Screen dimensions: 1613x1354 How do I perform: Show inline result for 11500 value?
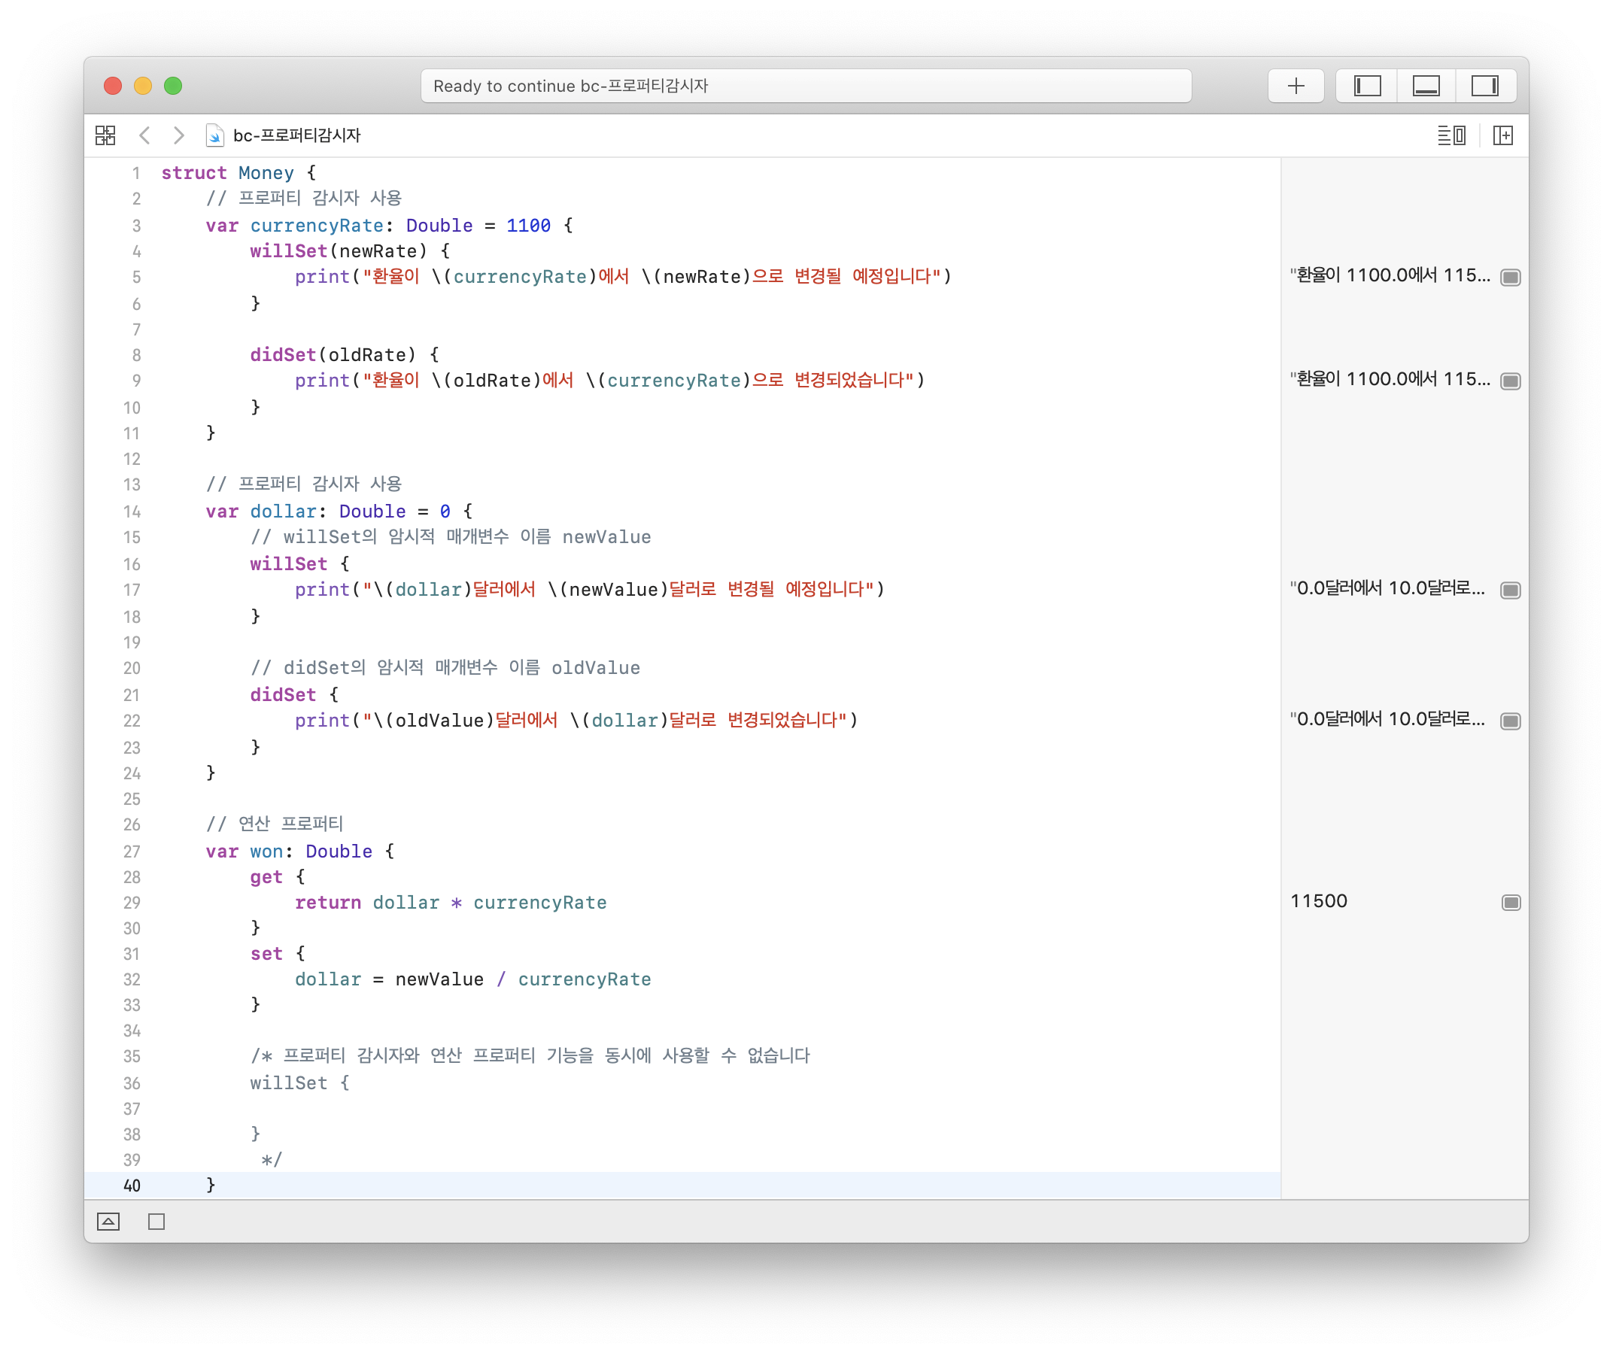pos(1510,902)
